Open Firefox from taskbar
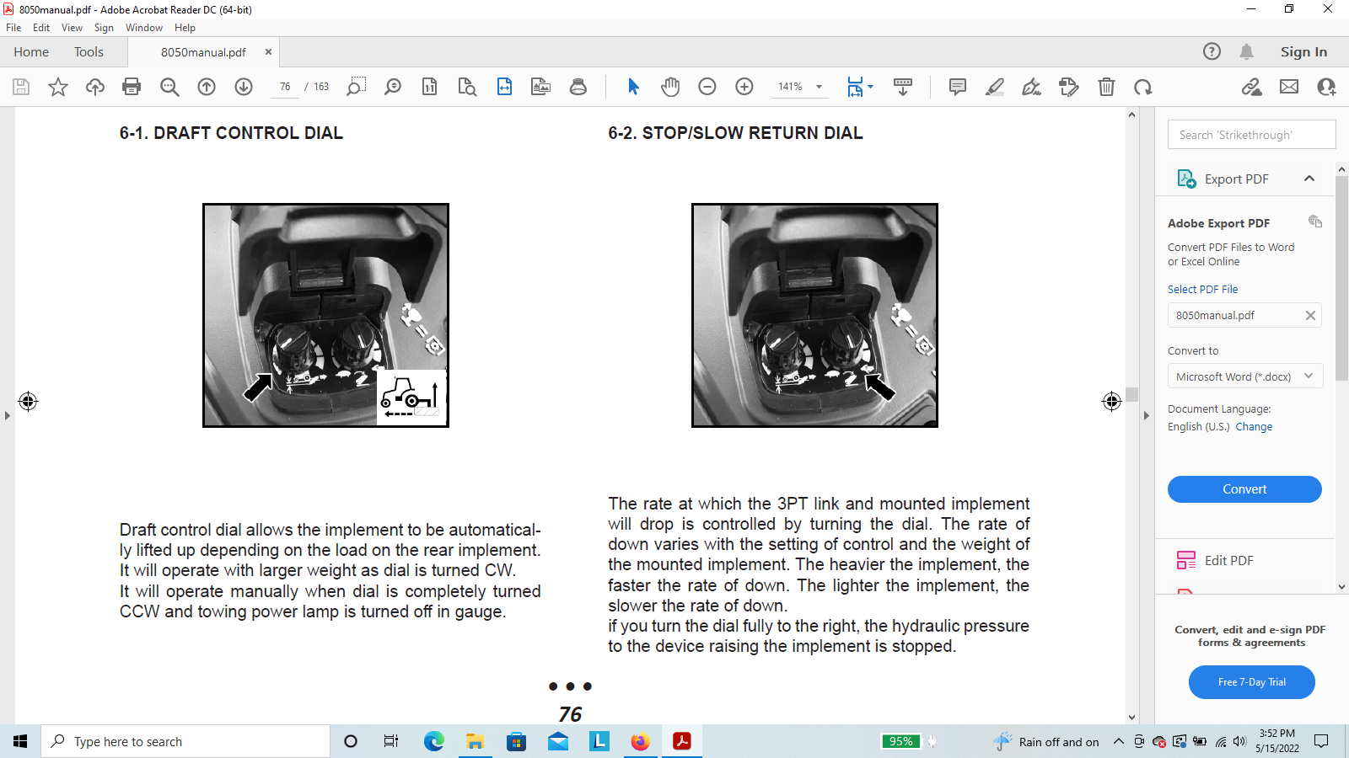The height and width of the screenshot is (758, 1349). pyautogui.click(x=641, y=741)
